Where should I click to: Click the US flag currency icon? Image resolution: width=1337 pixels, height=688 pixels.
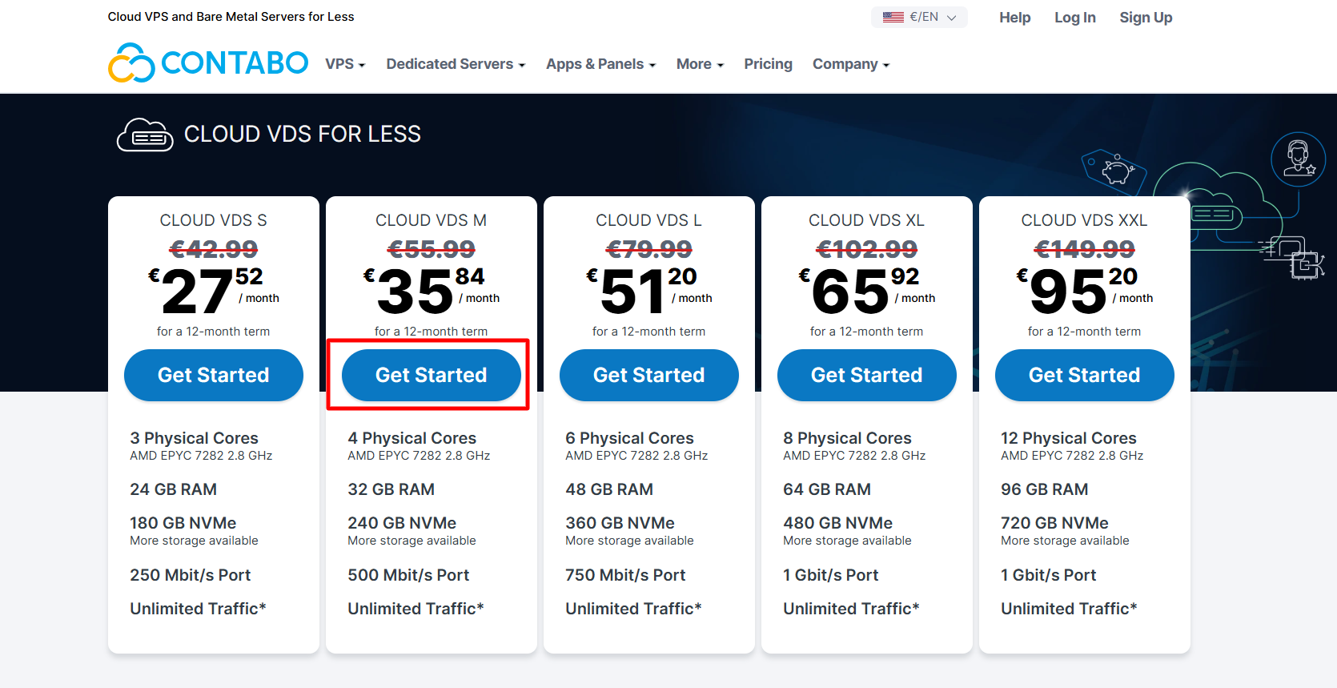[x=893, y=17]
